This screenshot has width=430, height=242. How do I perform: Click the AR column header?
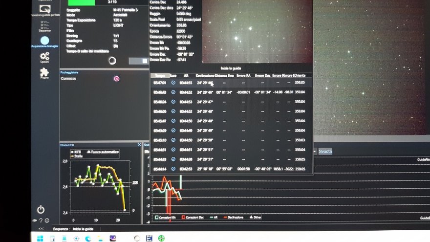pyautogui.click(x=186, y=76)
